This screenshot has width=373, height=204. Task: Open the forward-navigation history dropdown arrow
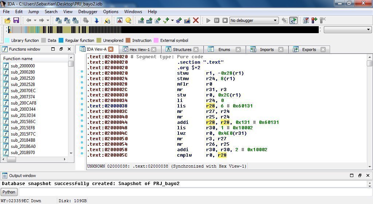click(x=48, y=20)
